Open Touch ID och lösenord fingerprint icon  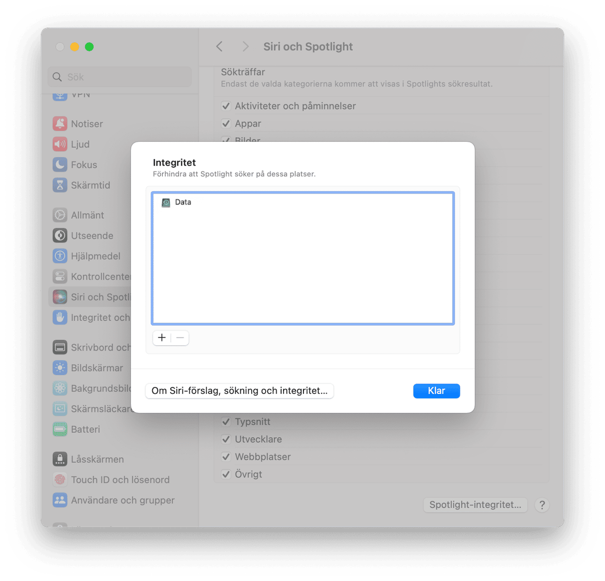point(60,480)
